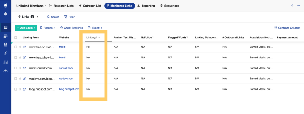Switch to the Research Lists tab
The image size is (304, 114).
(x=61, y=6)
